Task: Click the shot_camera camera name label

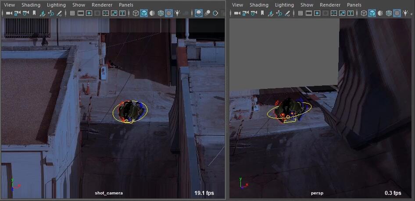Action: point(109,193)
